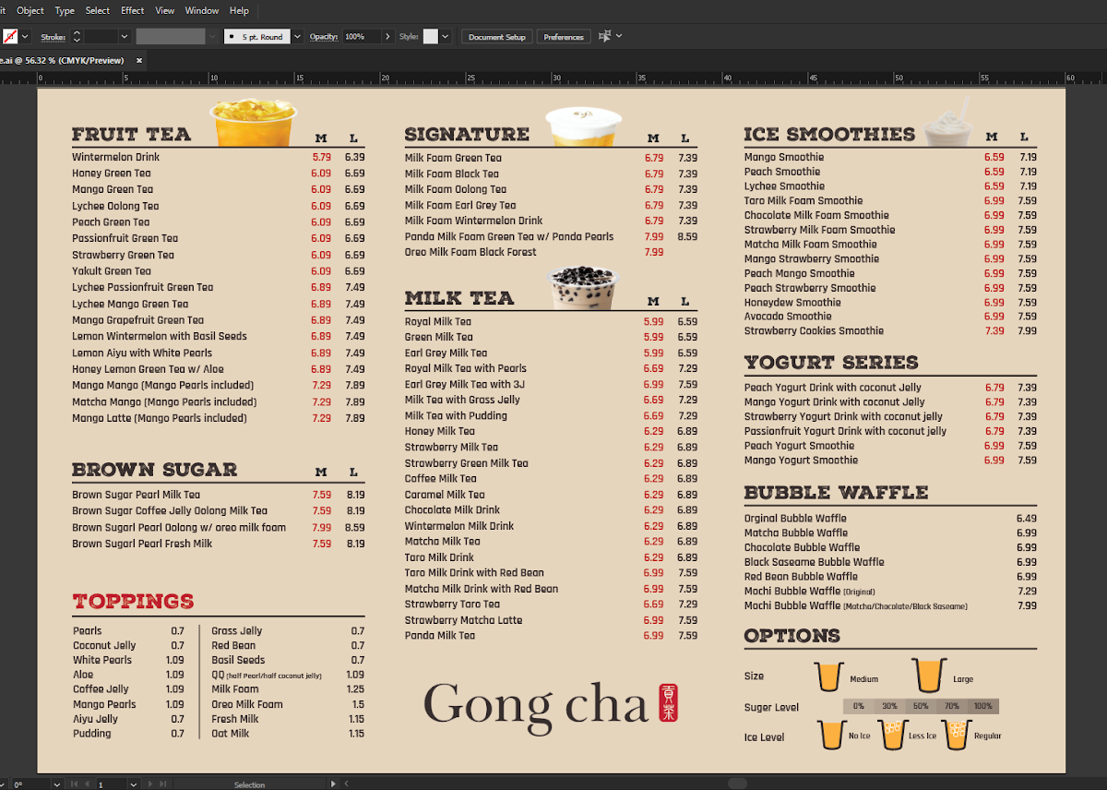Viewport: 1107px width, 790px height.
Task: Click the graphic Style swatch
Action: coord(430,37)
